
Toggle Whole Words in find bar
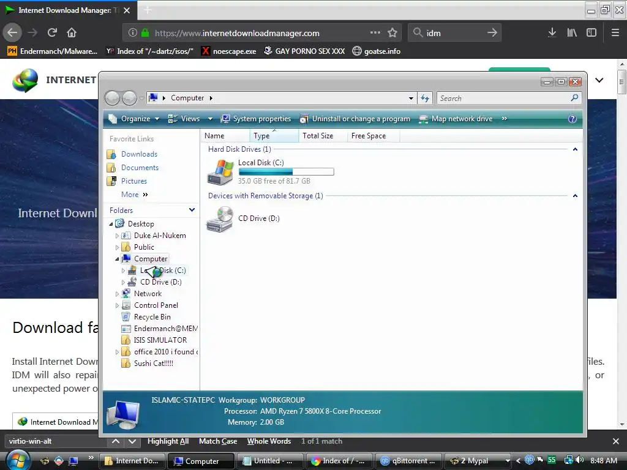pyautogui.click(x=269, y=441)
